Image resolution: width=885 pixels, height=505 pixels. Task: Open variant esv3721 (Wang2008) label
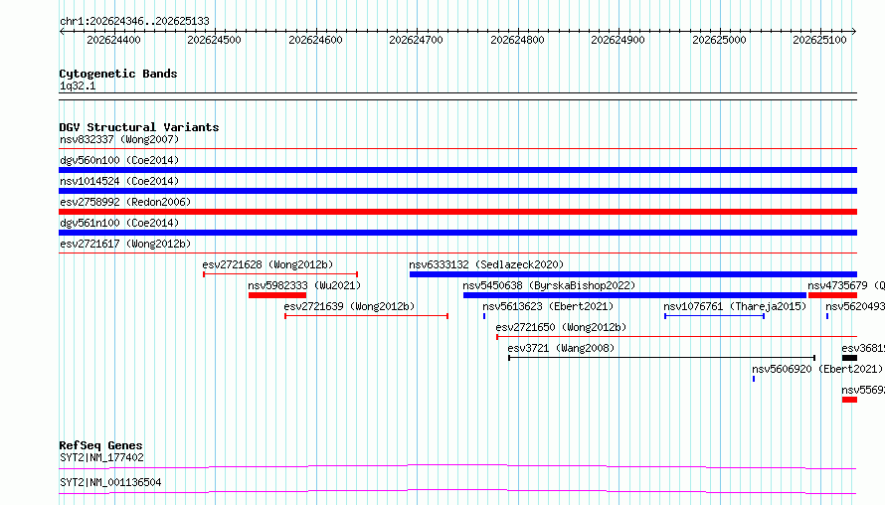[561, 348]
